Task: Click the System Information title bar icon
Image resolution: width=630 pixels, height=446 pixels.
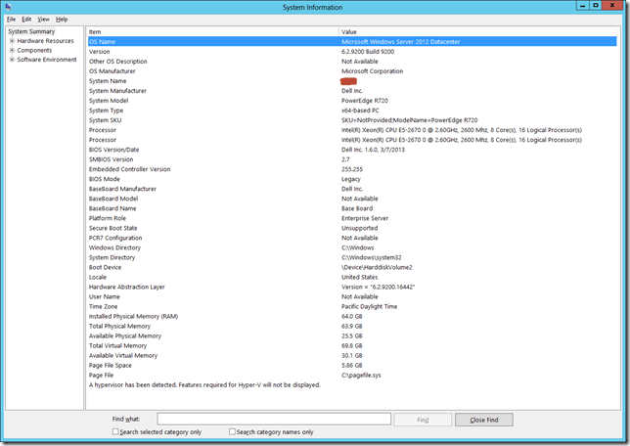Action: [x=9, y=7]
